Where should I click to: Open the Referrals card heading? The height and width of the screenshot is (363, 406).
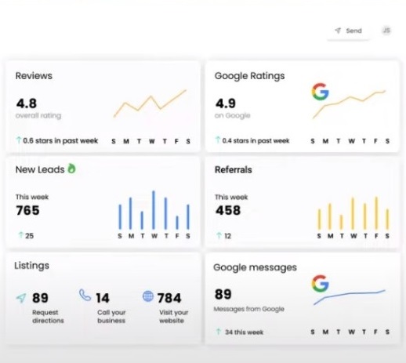pyautogui.click(x=234, y=170)
